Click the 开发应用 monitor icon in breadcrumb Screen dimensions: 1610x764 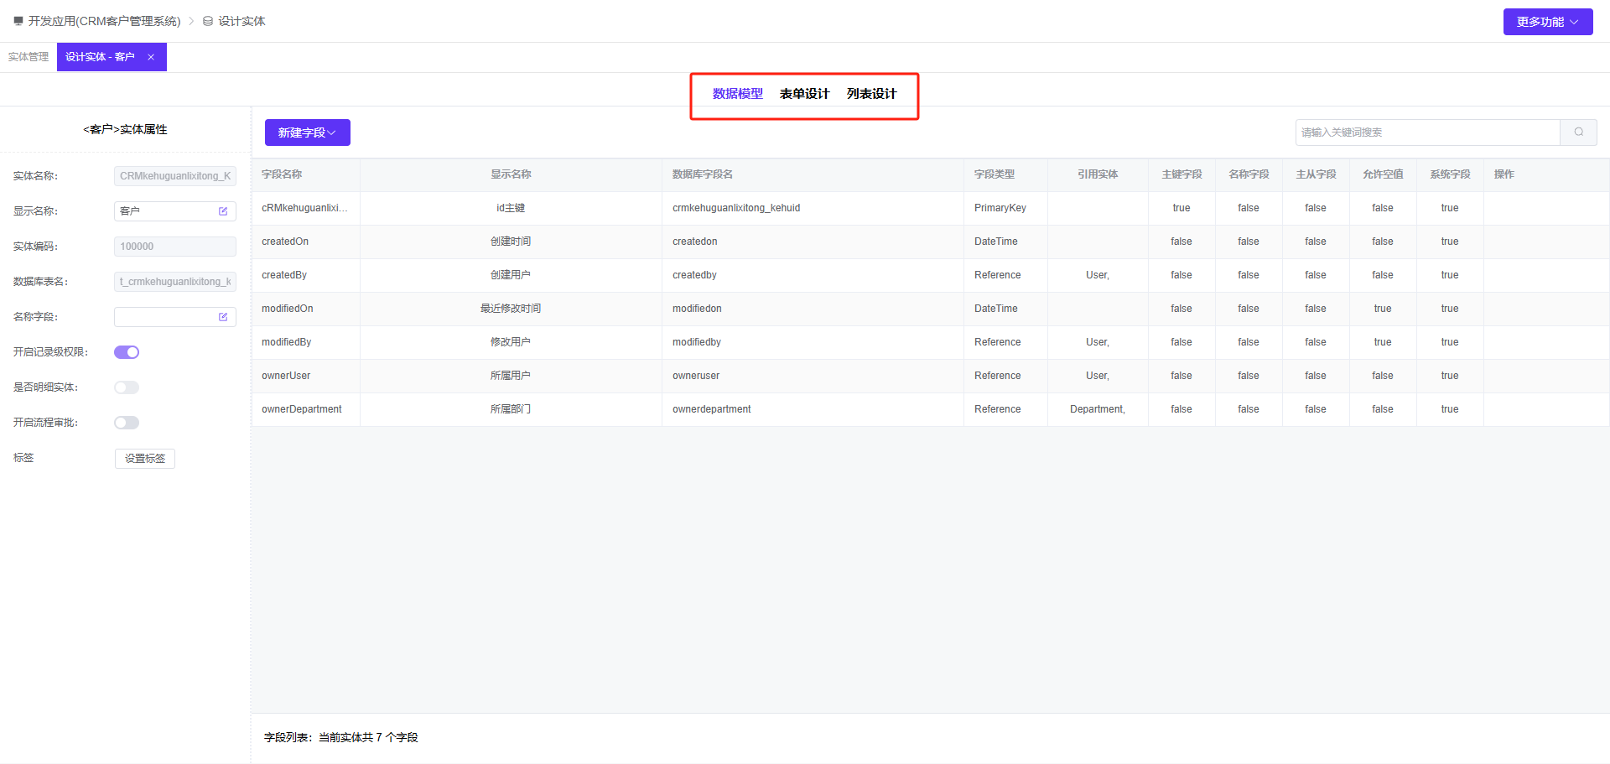pyautogui.click(x=18, y=21)
